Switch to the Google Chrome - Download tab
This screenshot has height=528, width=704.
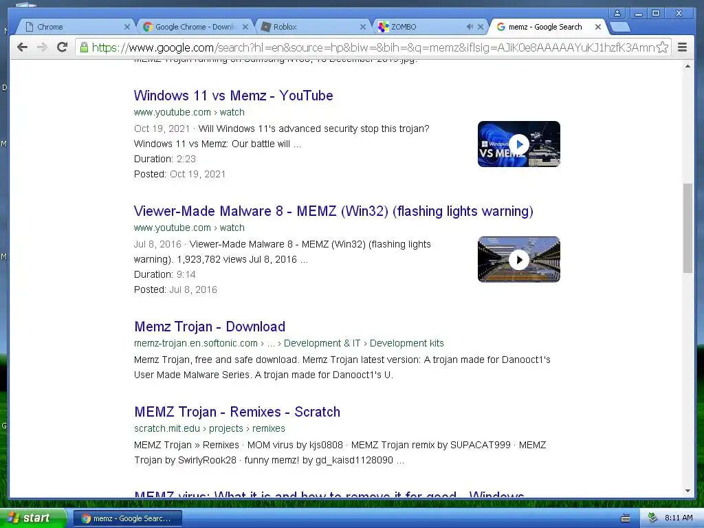click(195, 27)
